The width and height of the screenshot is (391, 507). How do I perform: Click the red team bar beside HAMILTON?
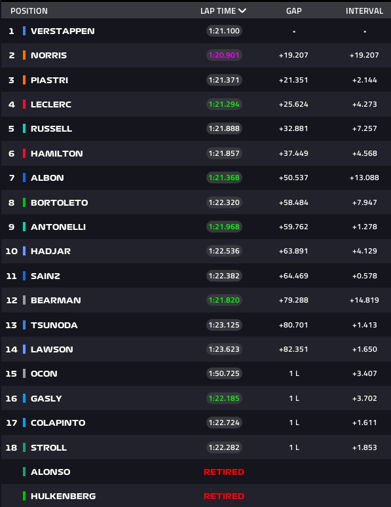pyautogui.click(x=24, y=153)
